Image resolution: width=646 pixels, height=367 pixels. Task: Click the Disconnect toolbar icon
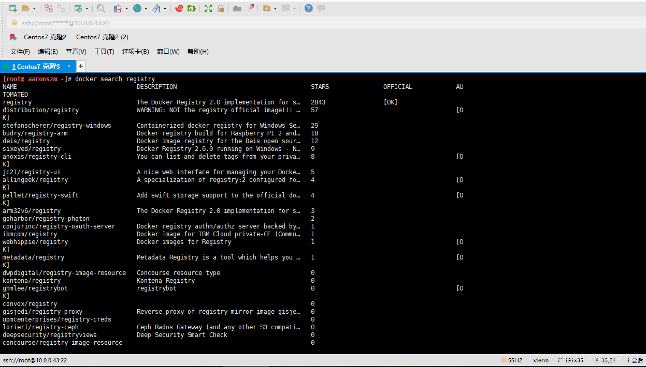[x=49, y=8]
